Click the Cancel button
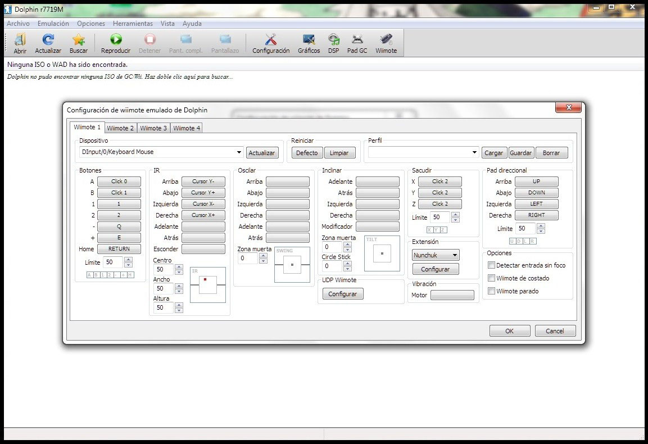Screen dimensions: 648x444 click(555, 331)
